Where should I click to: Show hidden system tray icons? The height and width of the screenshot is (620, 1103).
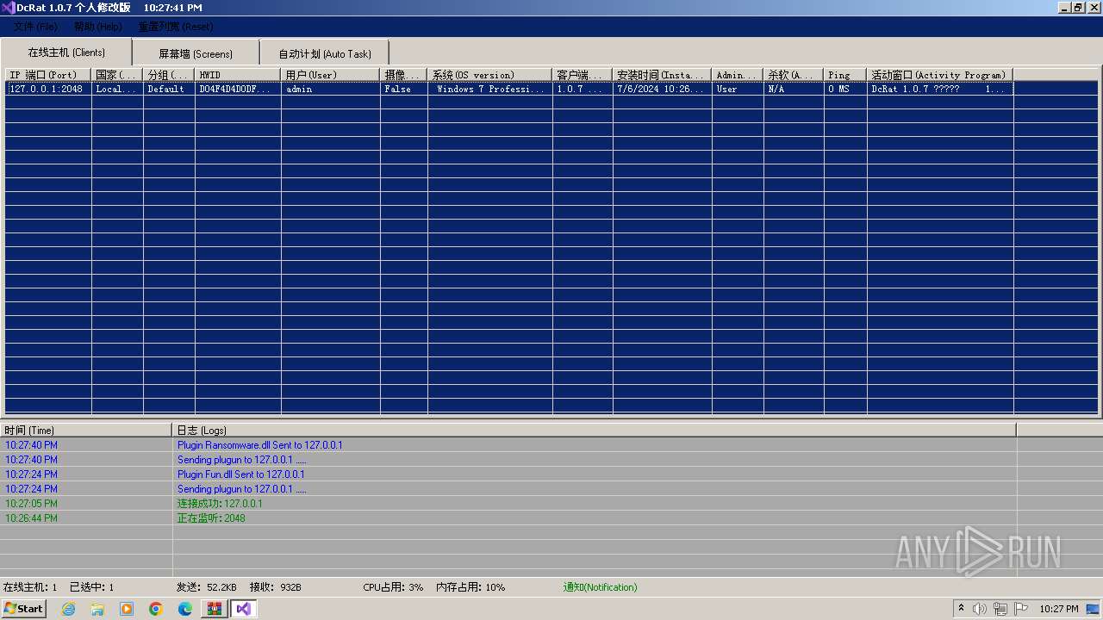(962, 609)
